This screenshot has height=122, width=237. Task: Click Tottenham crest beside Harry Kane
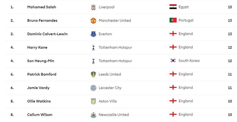[x=93, y=48]
